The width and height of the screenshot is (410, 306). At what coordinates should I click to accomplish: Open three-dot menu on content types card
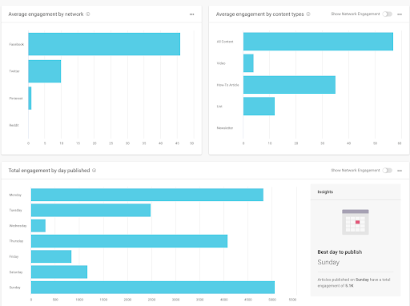tap(400, 14)
